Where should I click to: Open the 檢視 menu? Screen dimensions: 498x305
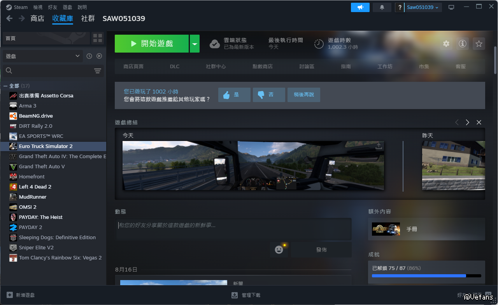click(38, 7)
